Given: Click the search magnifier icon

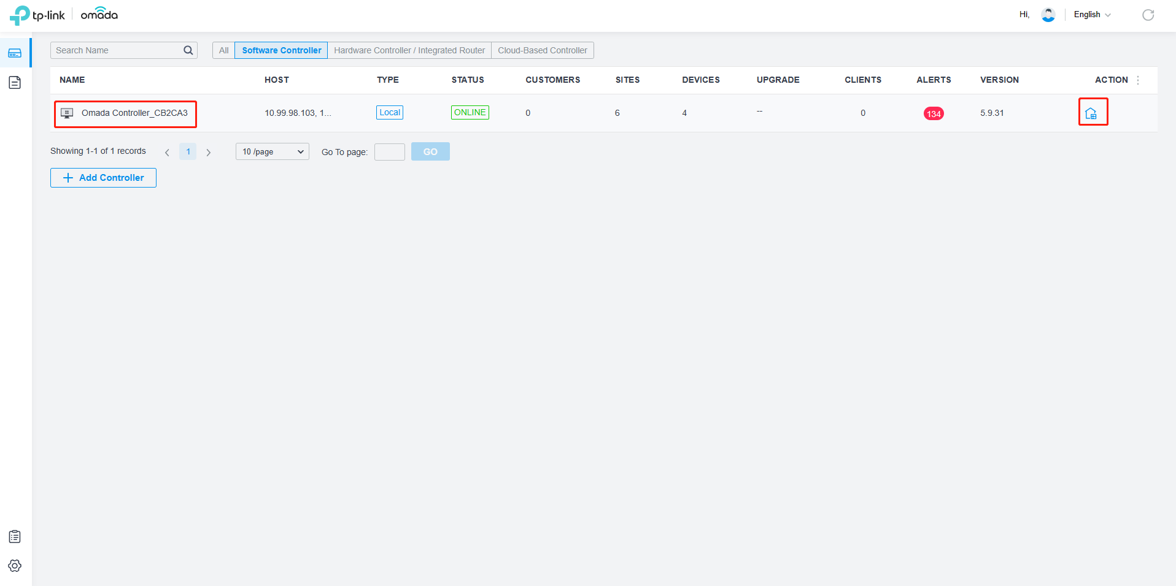Looking at the screenshot, I should coord(188,50).
